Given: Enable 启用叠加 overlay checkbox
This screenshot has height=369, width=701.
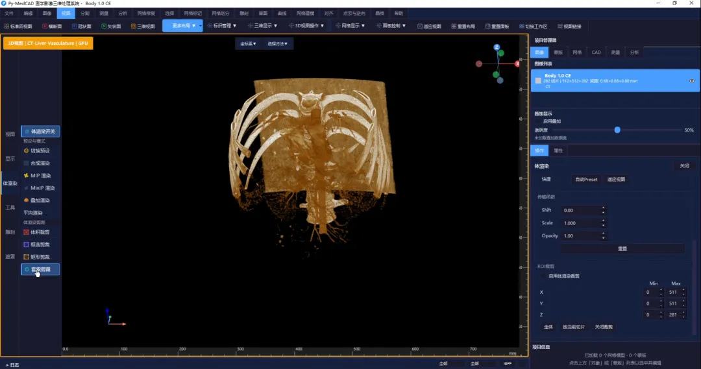Looking at the screenshot, I should point(538,121).
